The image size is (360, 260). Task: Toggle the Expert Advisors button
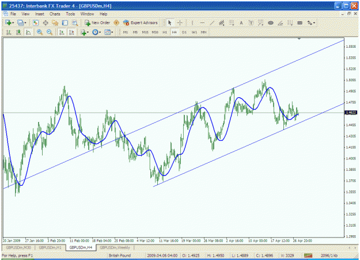pos(141,22)
